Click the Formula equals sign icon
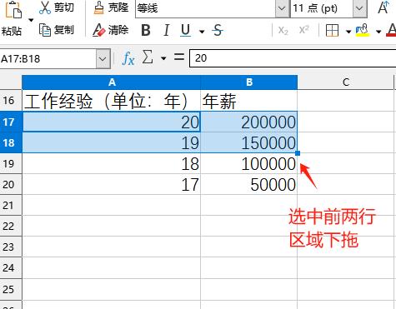This screenshot has width=396, height=309. tap(178, 57)
